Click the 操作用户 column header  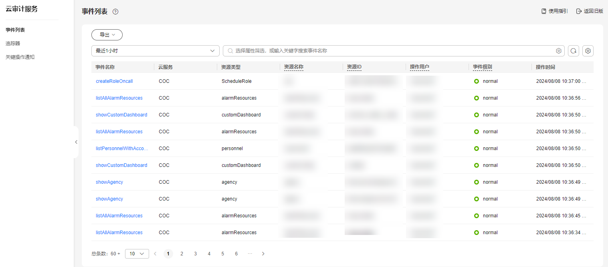(420, 67)
